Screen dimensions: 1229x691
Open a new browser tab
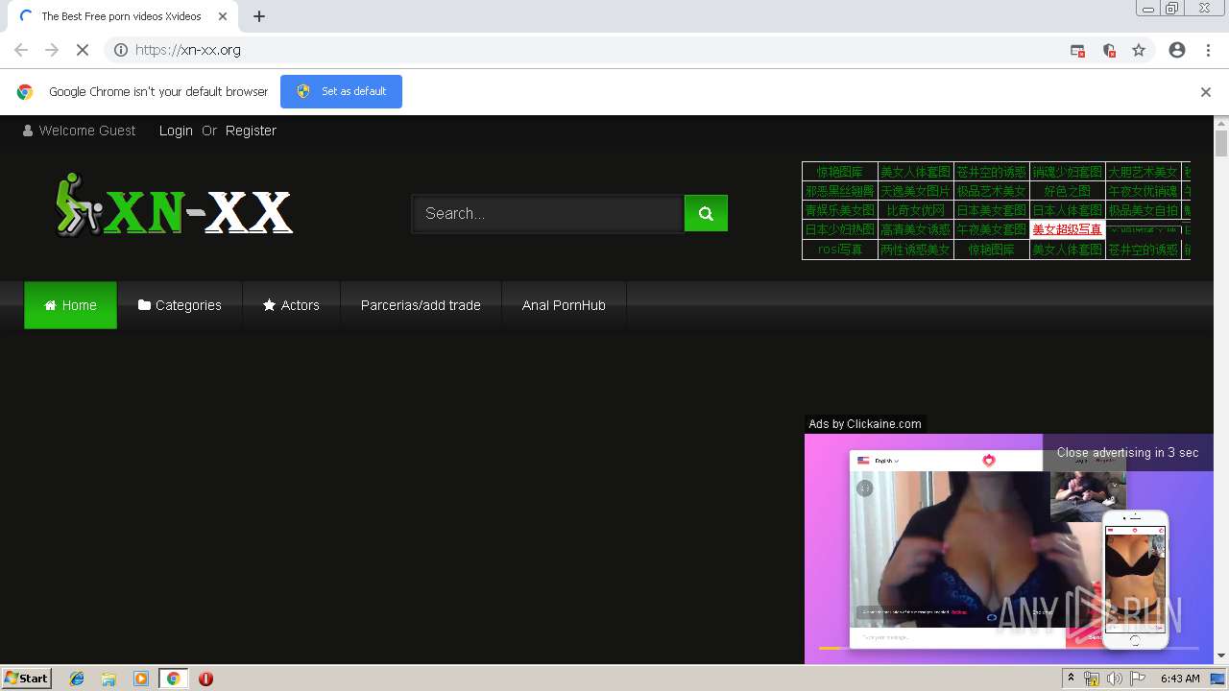tap(259, 16)
